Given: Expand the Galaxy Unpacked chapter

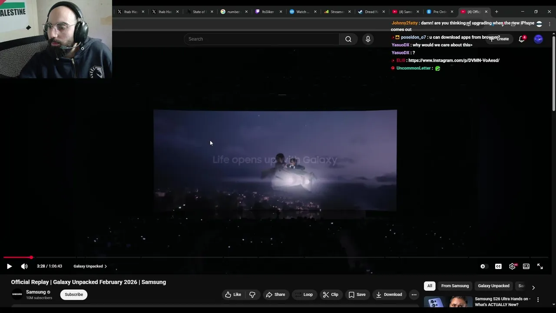Looking at the screenshot, I should [x=90, y=266].
